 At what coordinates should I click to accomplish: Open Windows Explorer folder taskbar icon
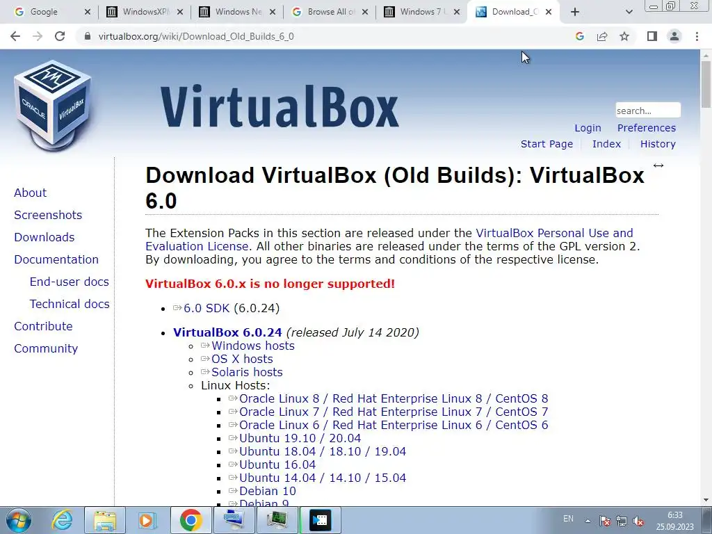click(105, 520)
